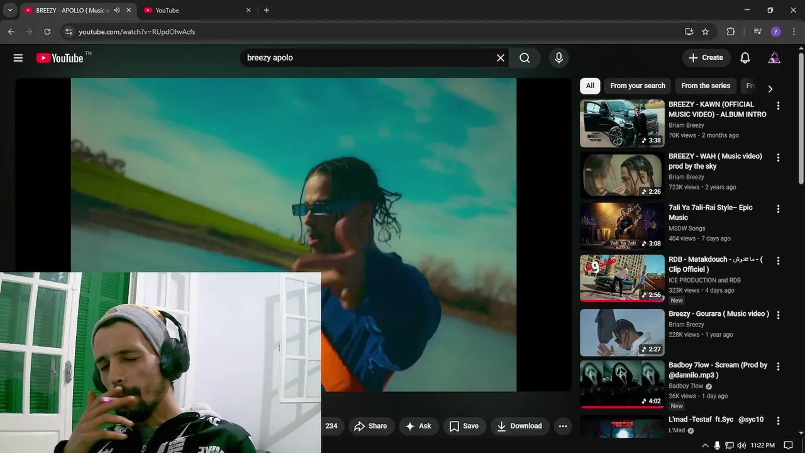Select the From your search chip
The width and height of the screenshot is (805, 453).
638,86
